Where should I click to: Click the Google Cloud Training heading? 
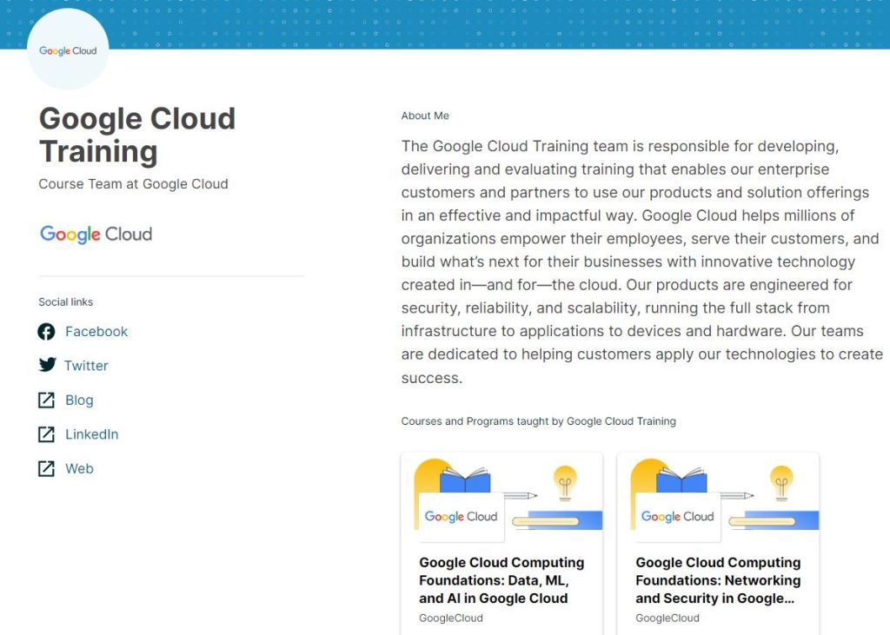point(137,135)
